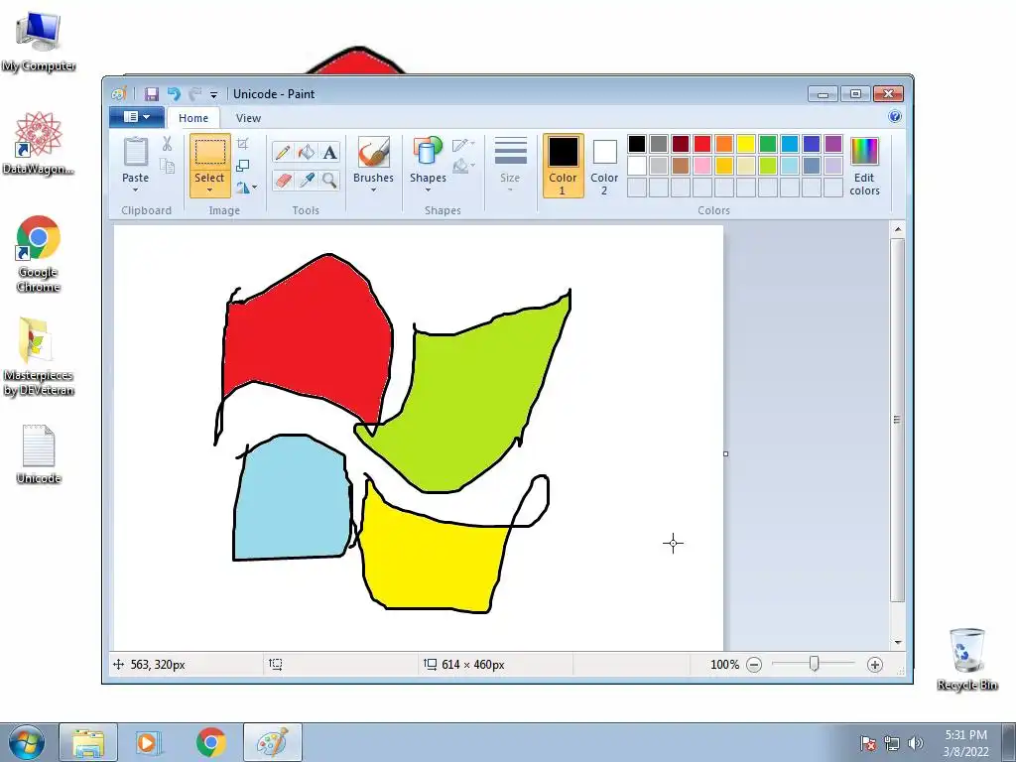Viewport: 1016px width, 762px height.
Task: Click the vertical scrollbar down arrow
Action: (897, 642)
